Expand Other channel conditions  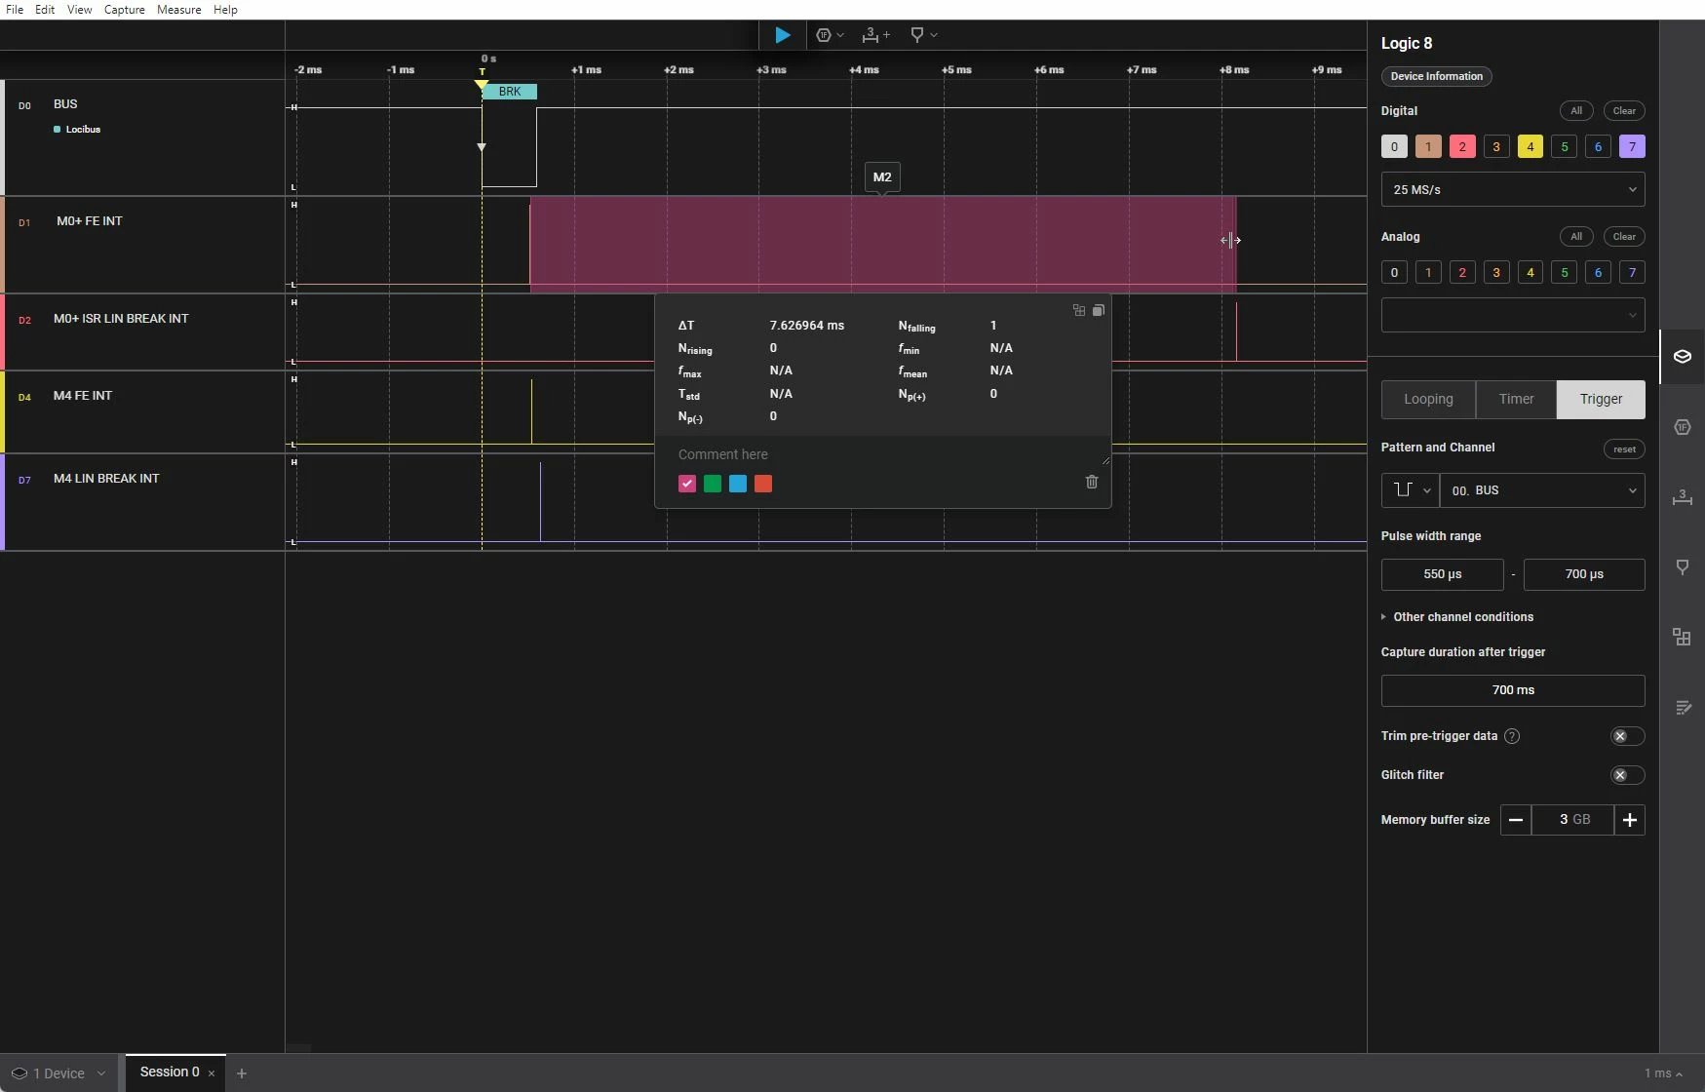click(x=1457, y=617)
